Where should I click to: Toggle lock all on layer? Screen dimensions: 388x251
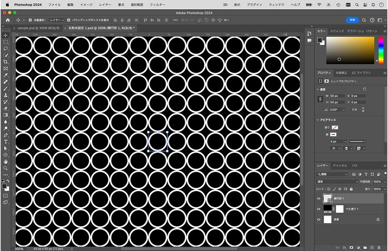tap(351, 189)
